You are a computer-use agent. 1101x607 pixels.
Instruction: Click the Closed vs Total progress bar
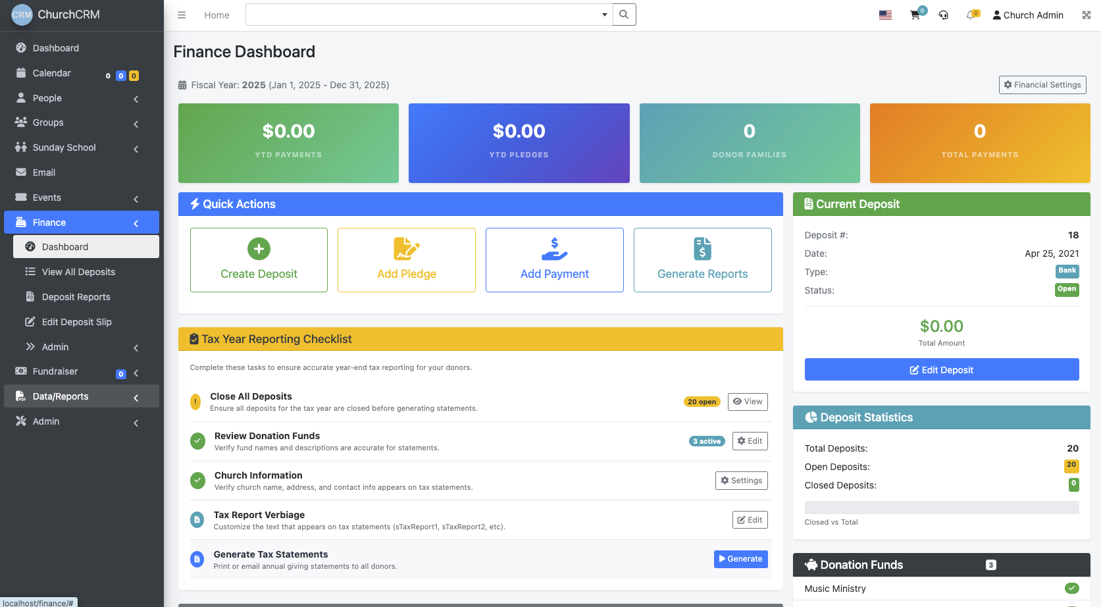[x=941, y=507]
